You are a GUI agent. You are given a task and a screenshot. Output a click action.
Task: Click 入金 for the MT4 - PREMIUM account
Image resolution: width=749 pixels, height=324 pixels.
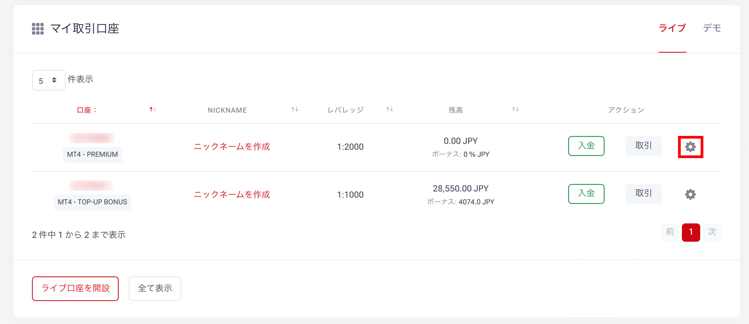586,146
